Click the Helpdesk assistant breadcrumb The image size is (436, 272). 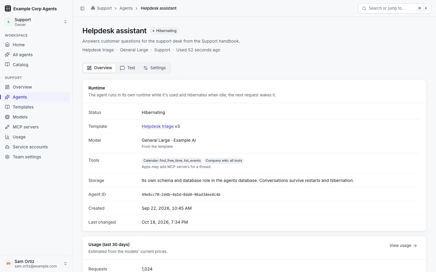click(159, 8)
